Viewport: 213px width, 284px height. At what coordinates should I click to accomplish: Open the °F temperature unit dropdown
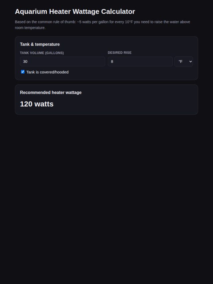184,62
